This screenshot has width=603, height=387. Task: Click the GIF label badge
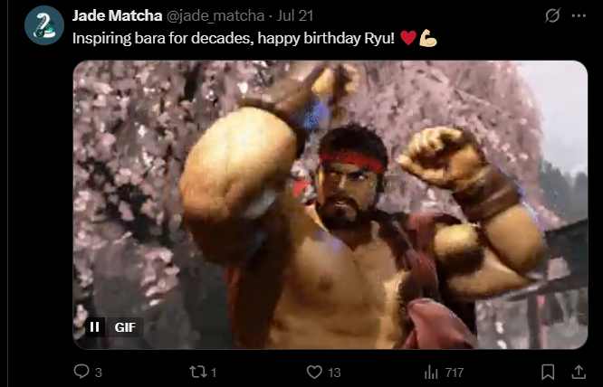coord(125,327)
